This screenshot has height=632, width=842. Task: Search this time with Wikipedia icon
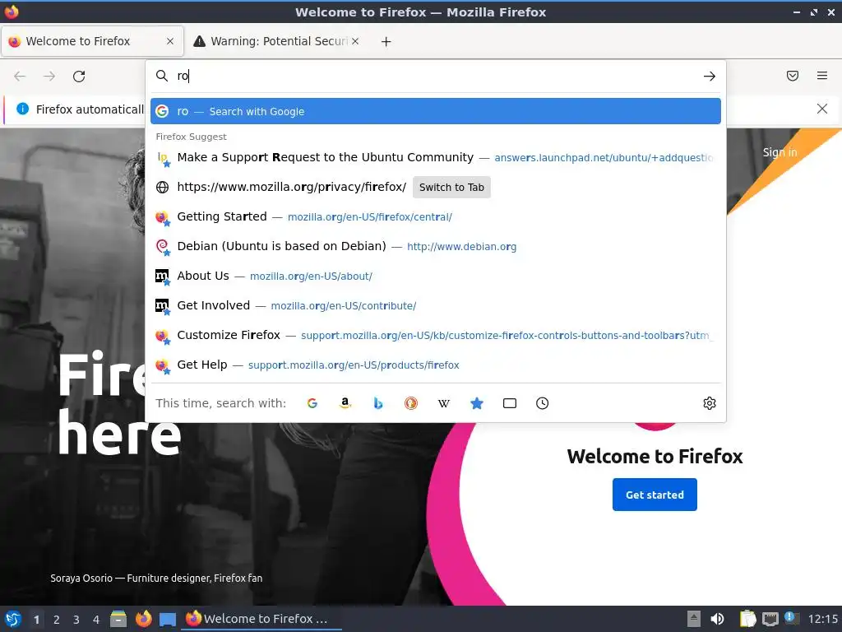click(443, 403)
